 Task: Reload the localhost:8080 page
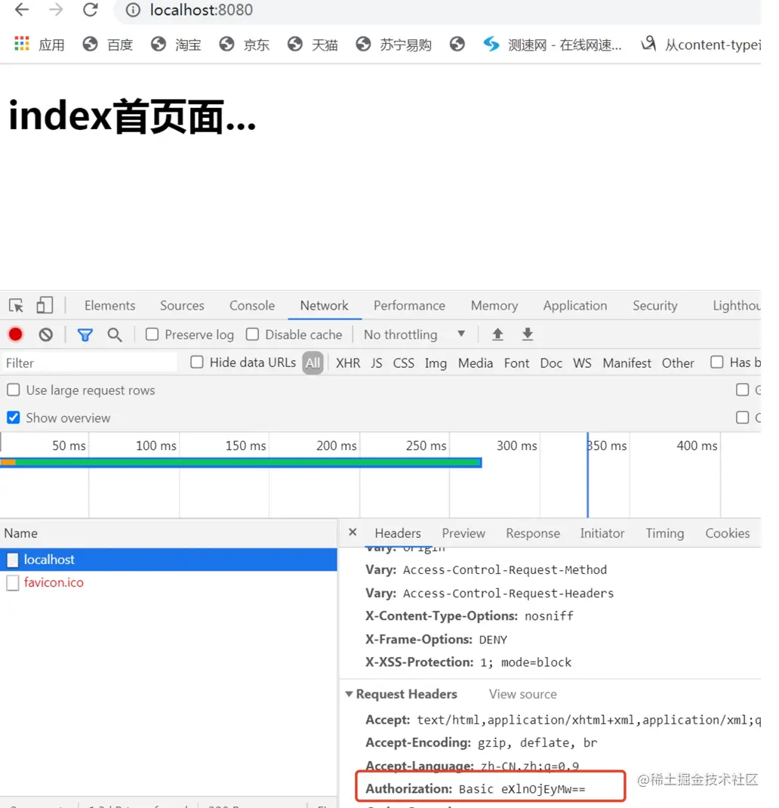tap(91, 9)
